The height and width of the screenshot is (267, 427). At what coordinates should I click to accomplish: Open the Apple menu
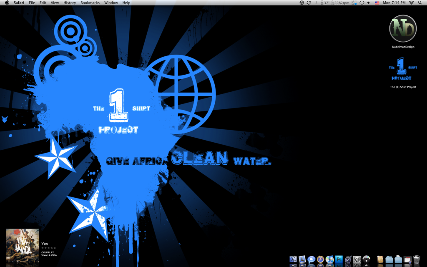[7, 3]
